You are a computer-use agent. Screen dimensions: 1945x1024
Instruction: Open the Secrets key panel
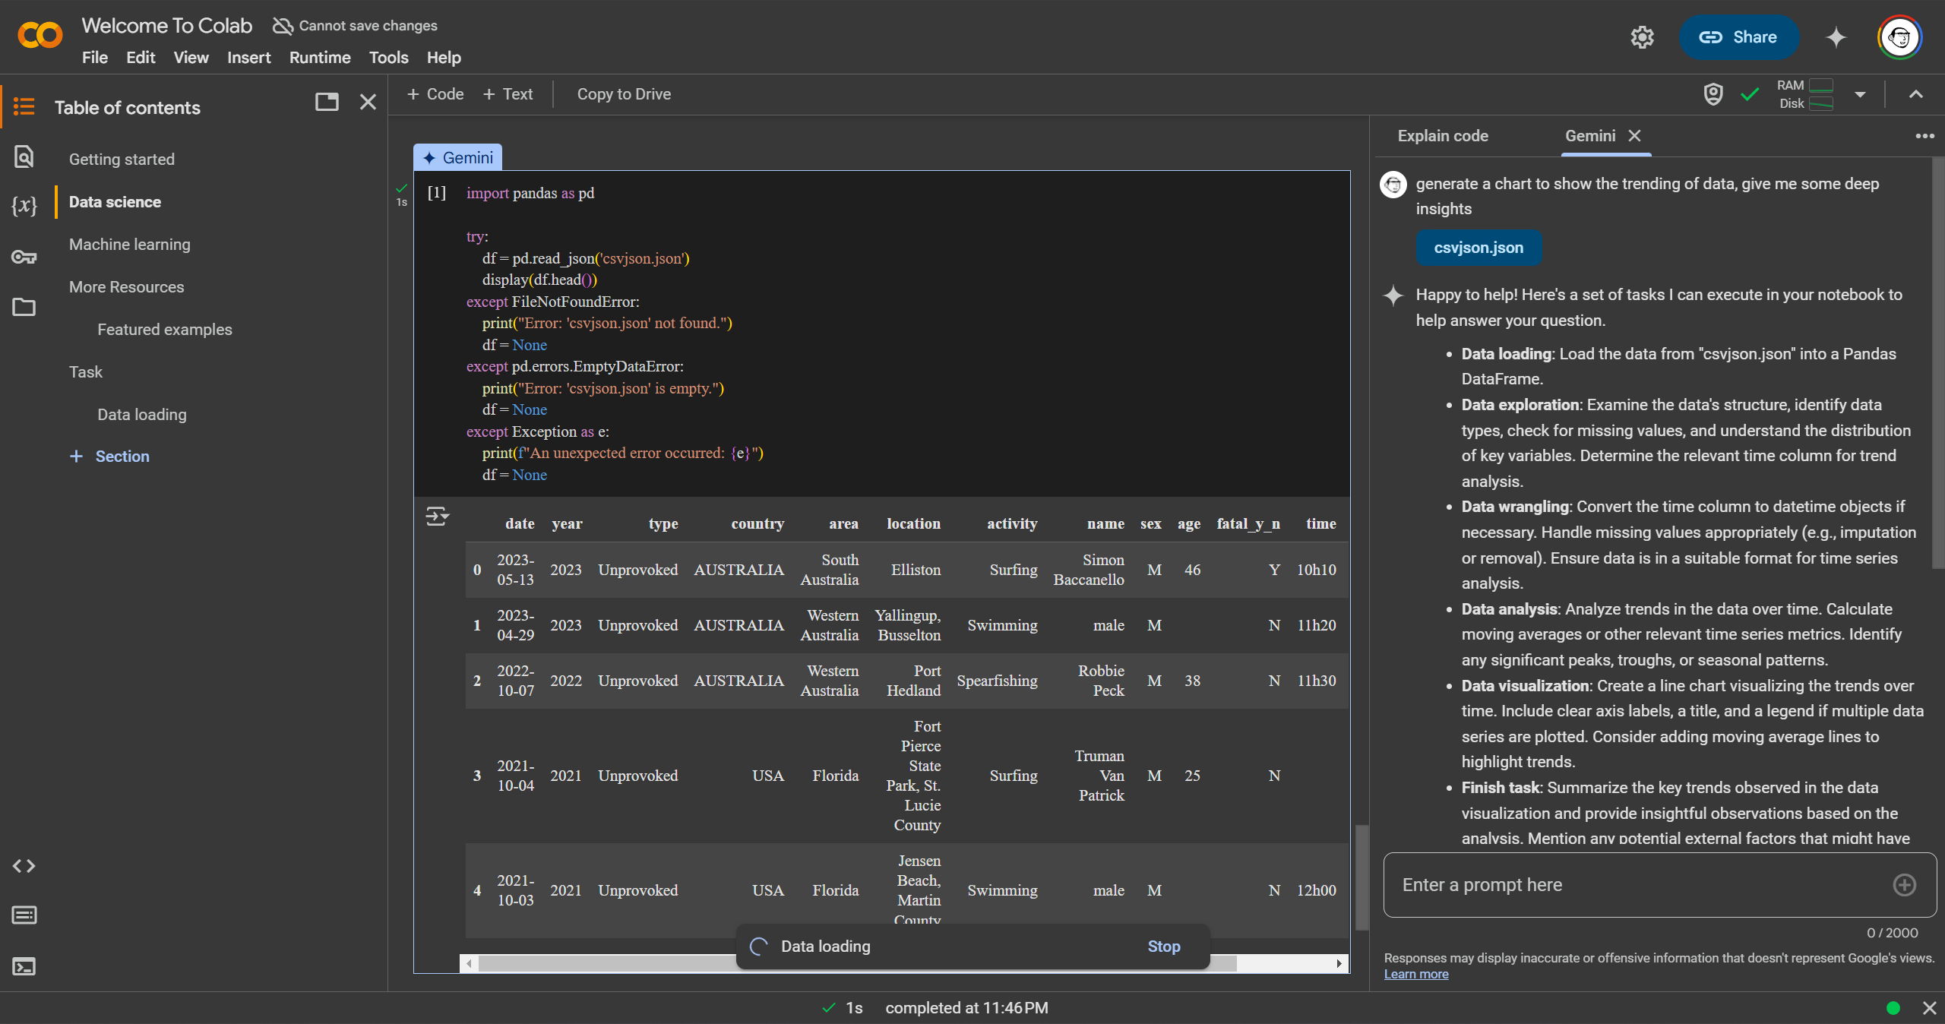click(x=24, y=257)
